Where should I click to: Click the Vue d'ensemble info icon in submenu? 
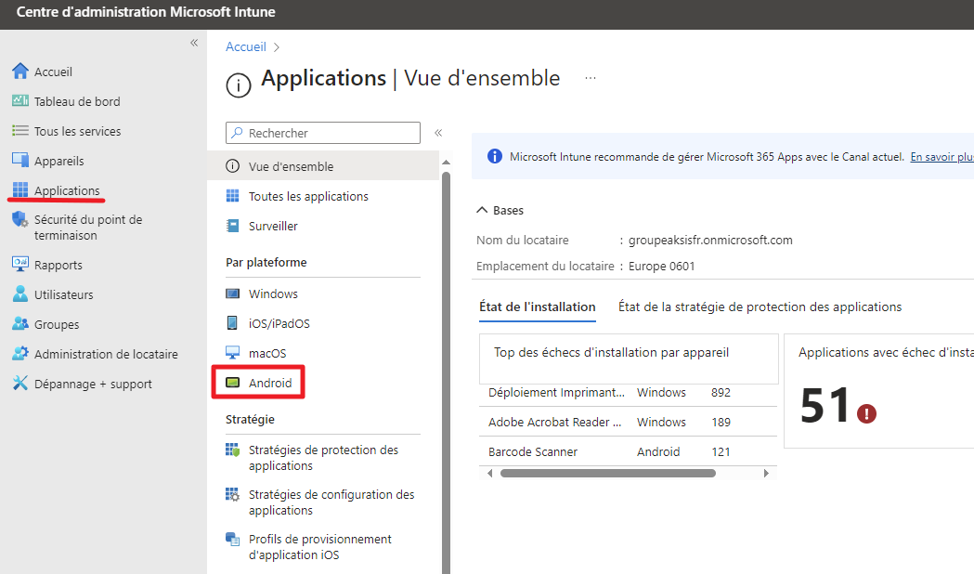pyautogui.click(x=232, y=166)
